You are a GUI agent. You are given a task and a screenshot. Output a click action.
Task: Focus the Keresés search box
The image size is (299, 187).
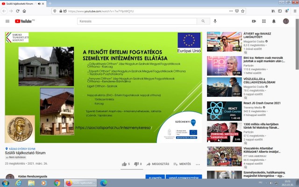pyautogui.click(x=137, y=21)
